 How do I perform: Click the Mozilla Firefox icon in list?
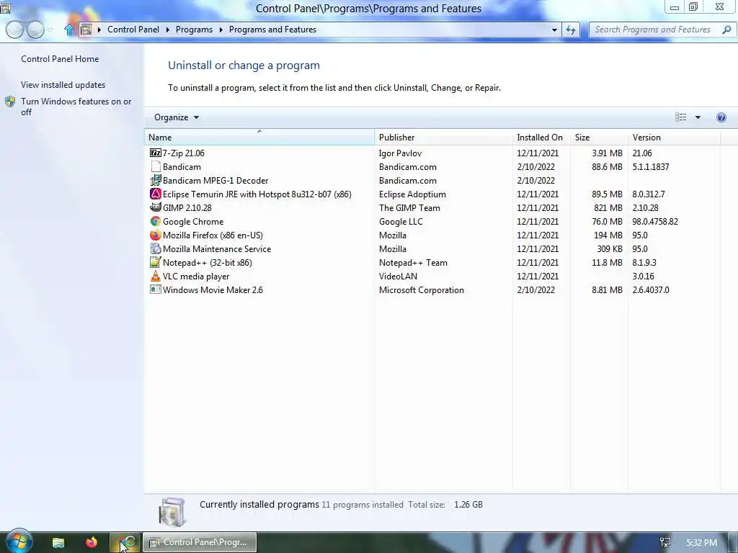(x=156, y=235)
